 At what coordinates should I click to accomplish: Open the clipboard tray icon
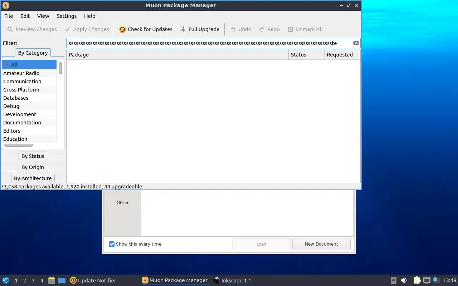pyautogui.click(x=417, y=280)
